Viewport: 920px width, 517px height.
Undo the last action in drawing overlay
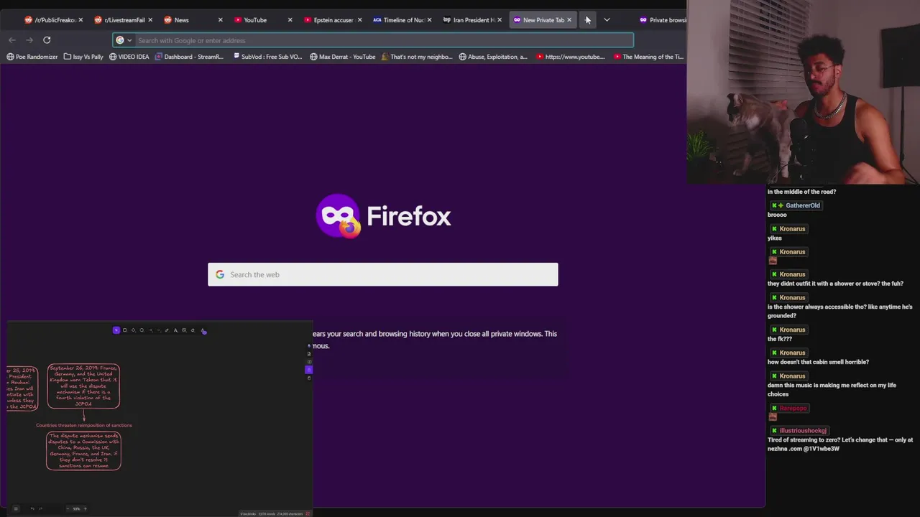click(x=32, y=508)
